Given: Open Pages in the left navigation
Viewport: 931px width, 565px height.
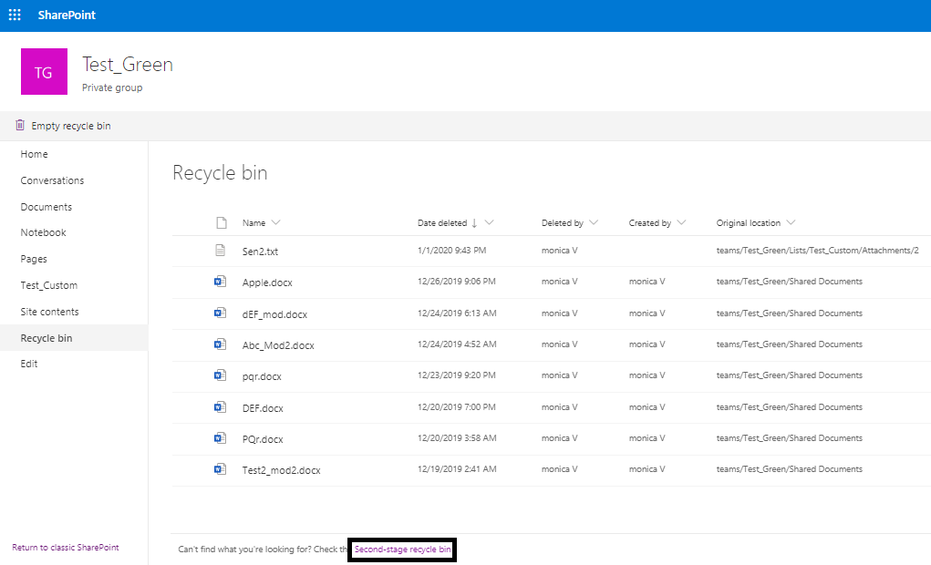Looking at the screenshot, I should point(34,260).
